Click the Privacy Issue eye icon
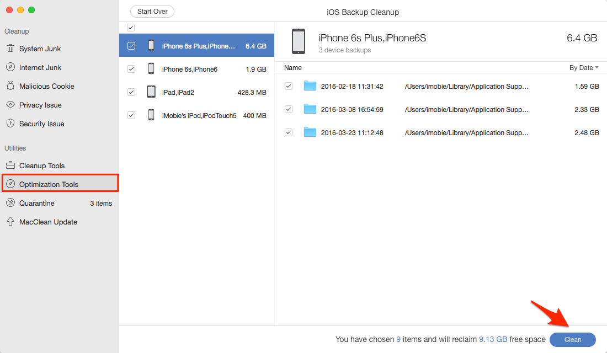Screen dimensions: 607x353 click(10, 104)
